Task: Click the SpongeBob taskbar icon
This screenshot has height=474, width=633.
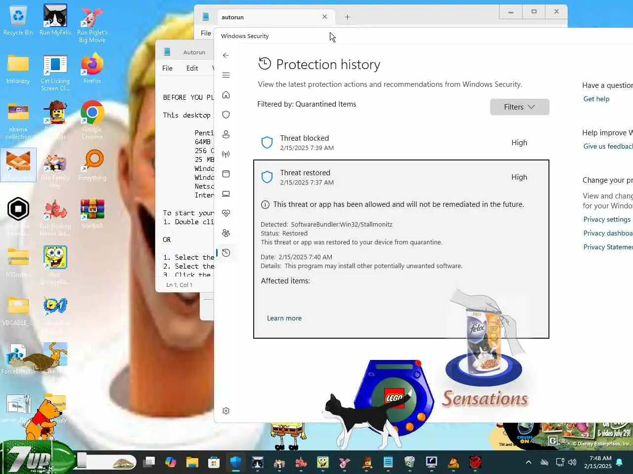Action: pyautogui.click(x=323, y=462)
